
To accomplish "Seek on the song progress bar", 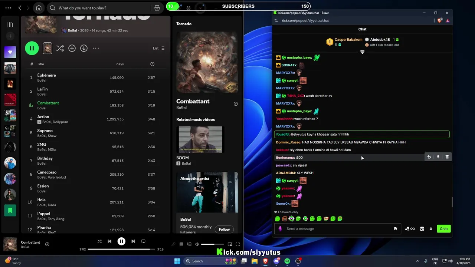I will click(x=121, y=249).
